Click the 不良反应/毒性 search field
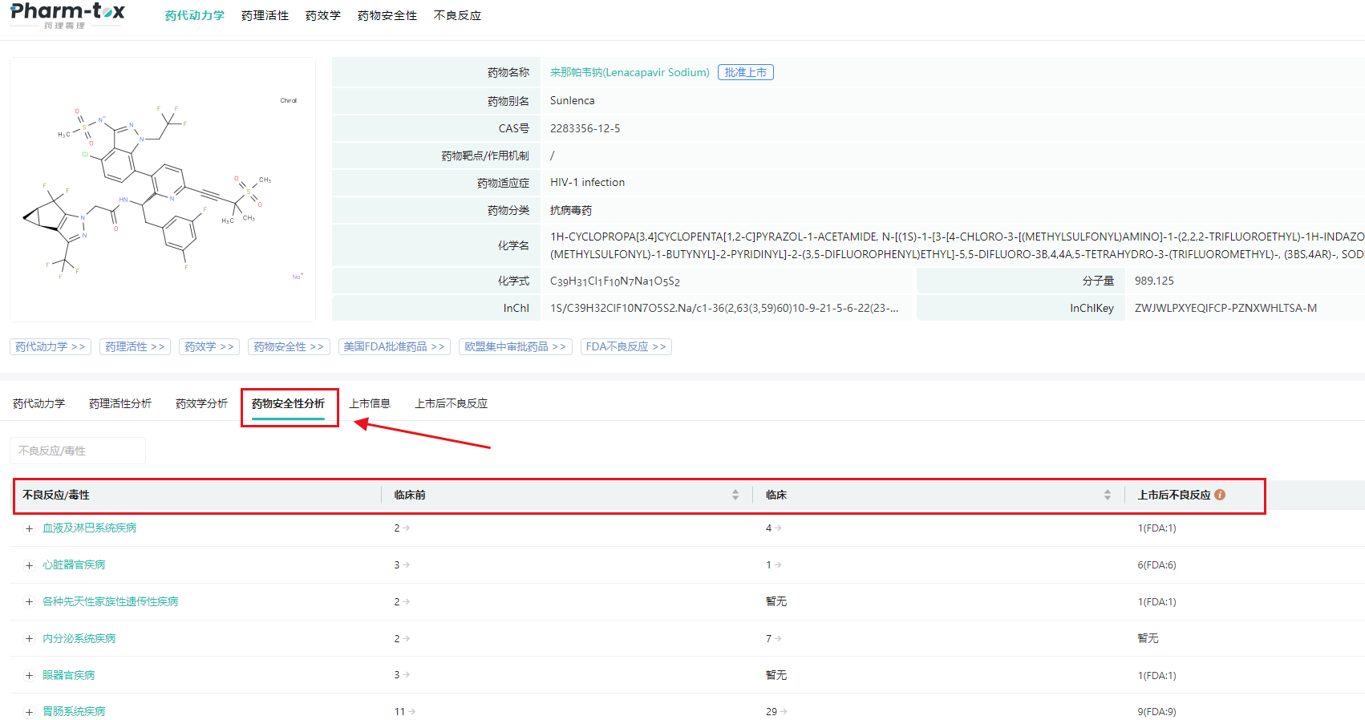Screen dimensions: 1365x720 78,451
